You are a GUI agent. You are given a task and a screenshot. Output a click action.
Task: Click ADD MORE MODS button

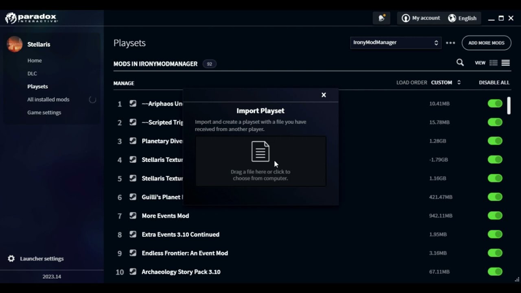[486, 43]
